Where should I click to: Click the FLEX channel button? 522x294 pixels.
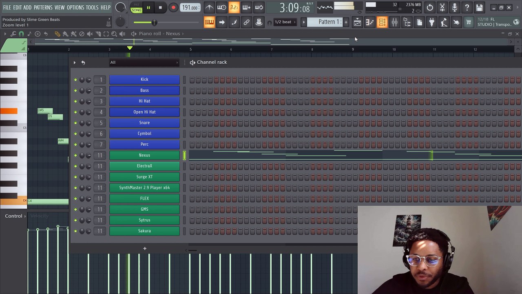144,198
